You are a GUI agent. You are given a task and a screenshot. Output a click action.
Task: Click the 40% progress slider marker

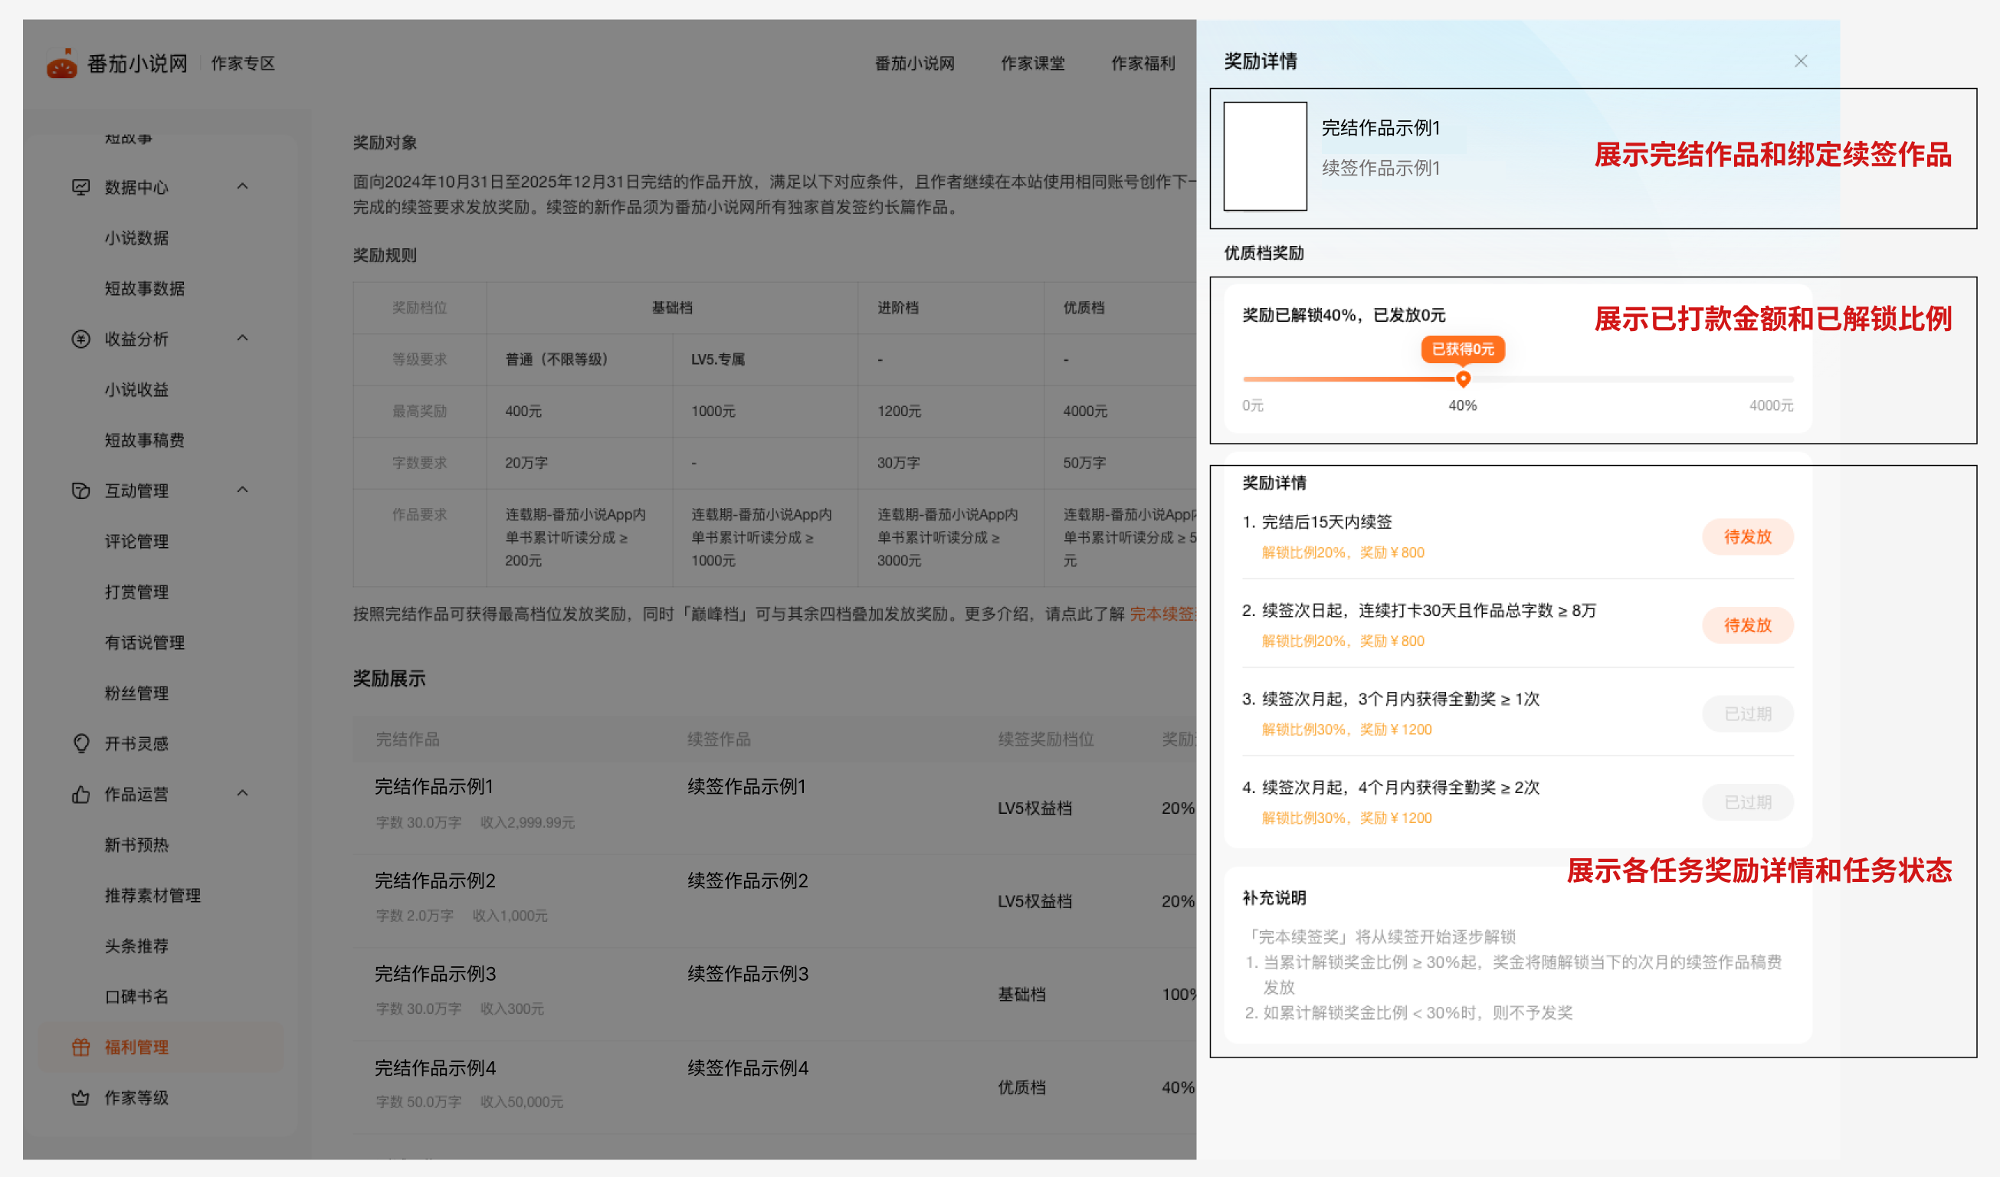coord(1463,379)
